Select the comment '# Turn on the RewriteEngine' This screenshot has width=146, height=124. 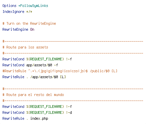point(29,23)
